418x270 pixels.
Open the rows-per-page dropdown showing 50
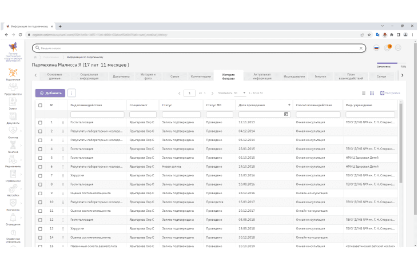point(240,93)
